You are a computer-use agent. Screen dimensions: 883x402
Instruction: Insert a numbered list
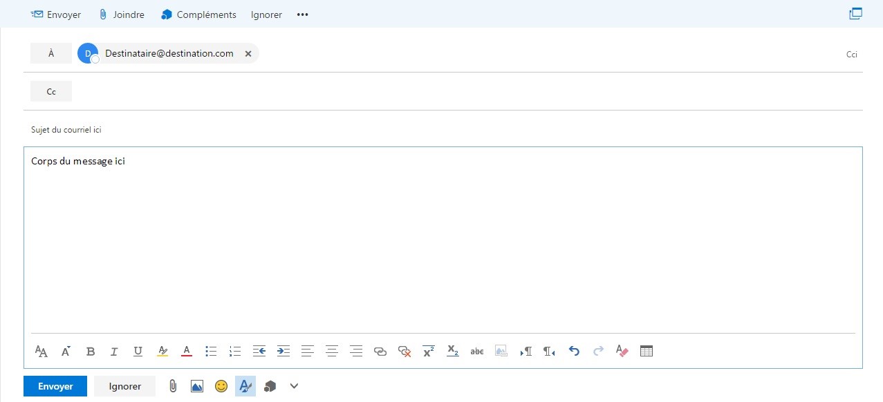pos(235,352)
